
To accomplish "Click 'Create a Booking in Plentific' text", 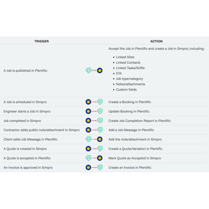I will coord(130,102).
